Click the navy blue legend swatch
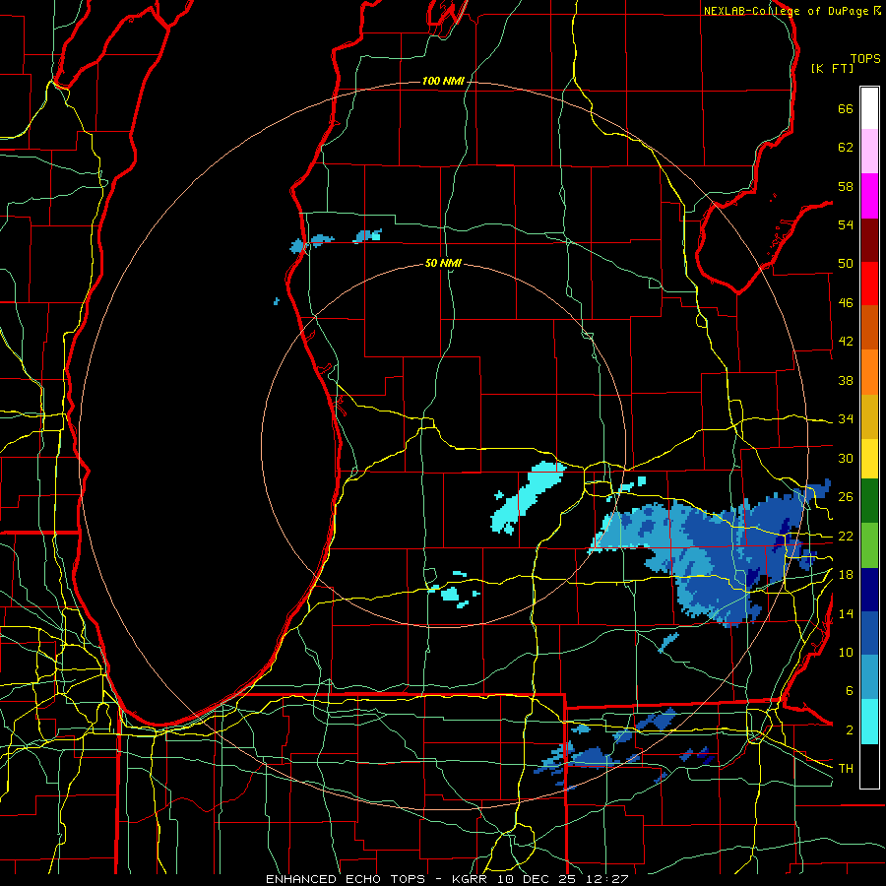Screen dimensions: 886x886 869,590
